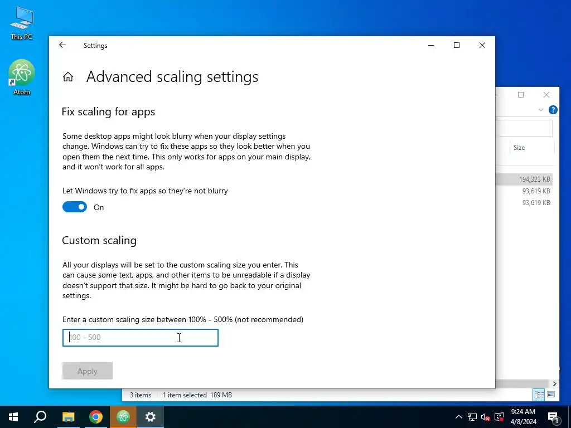This screenshot has height=428, width=571.
Task: Select the 194,323 KB file row
Action: pyautogui.click(x=524, y=179)
